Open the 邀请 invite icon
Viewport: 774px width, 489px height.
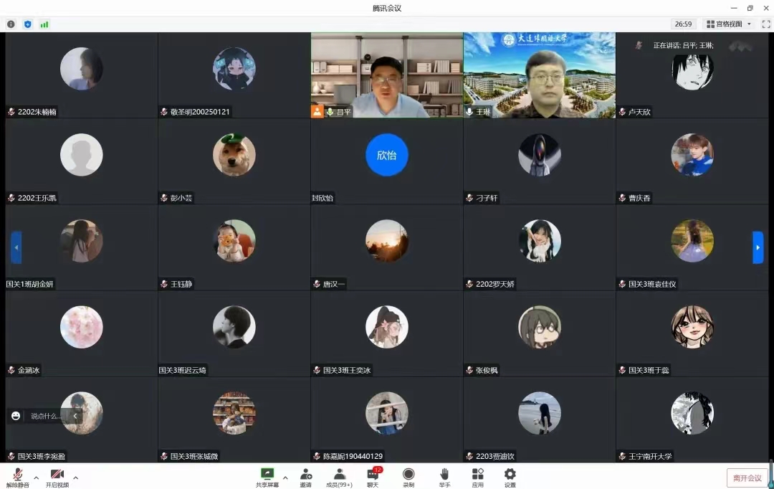[306, 476]
